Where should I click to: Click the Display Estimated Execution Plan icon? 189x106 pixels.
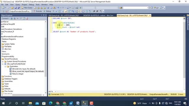tap(60, 11)
